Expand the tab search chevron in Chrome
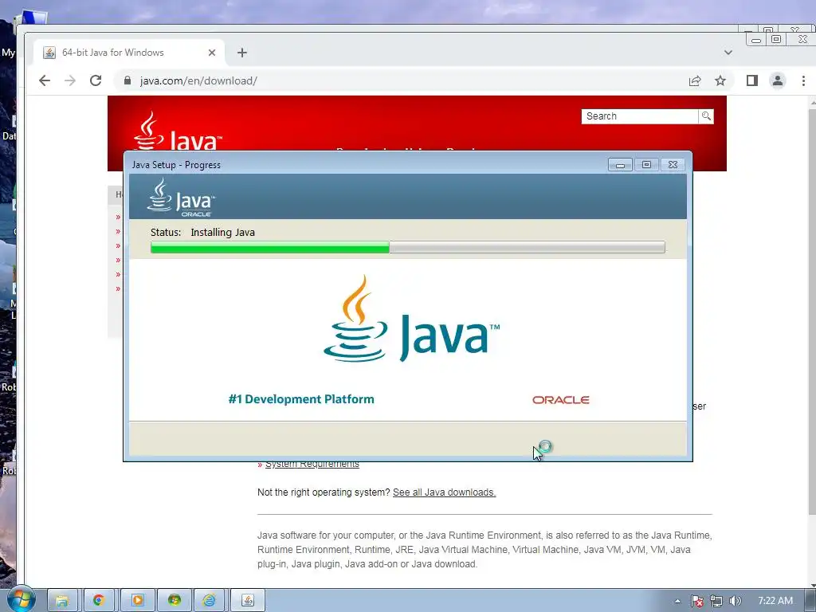This screenshot has width=816, height=612. [x=728, y=53]
